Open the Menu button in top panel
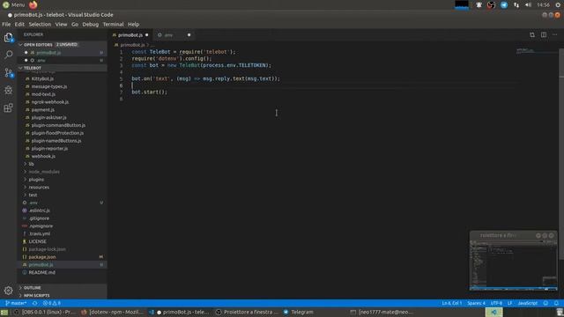Image resolution: width=564 pixels, height=317 pixels. coord(14,4)
